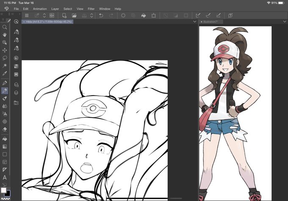288x201 pixels.
Task: Click the Fill bucket icon in command bar
Action: click(x=144, y=16)
